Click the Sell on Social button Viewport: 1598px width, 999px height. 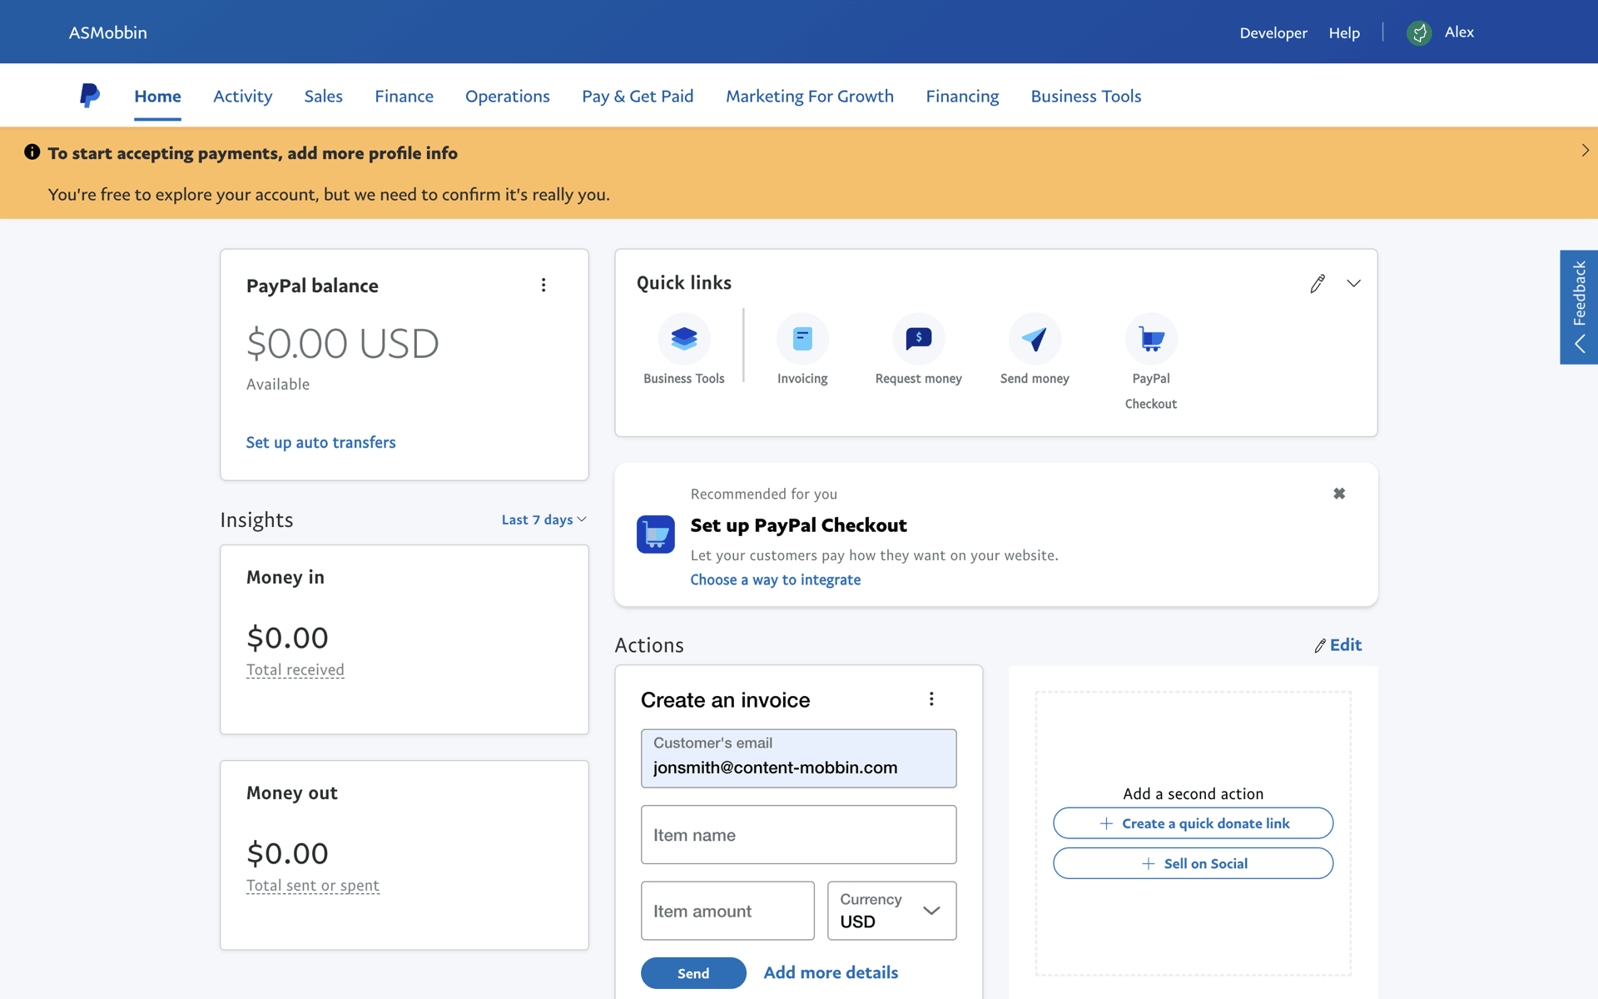tap(1193, 863)
